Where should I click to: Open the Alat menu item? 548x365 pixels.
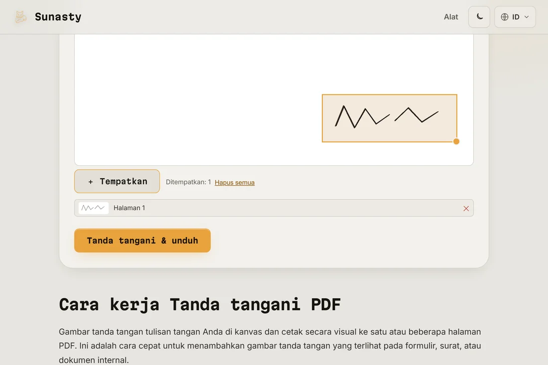[451, 17]
